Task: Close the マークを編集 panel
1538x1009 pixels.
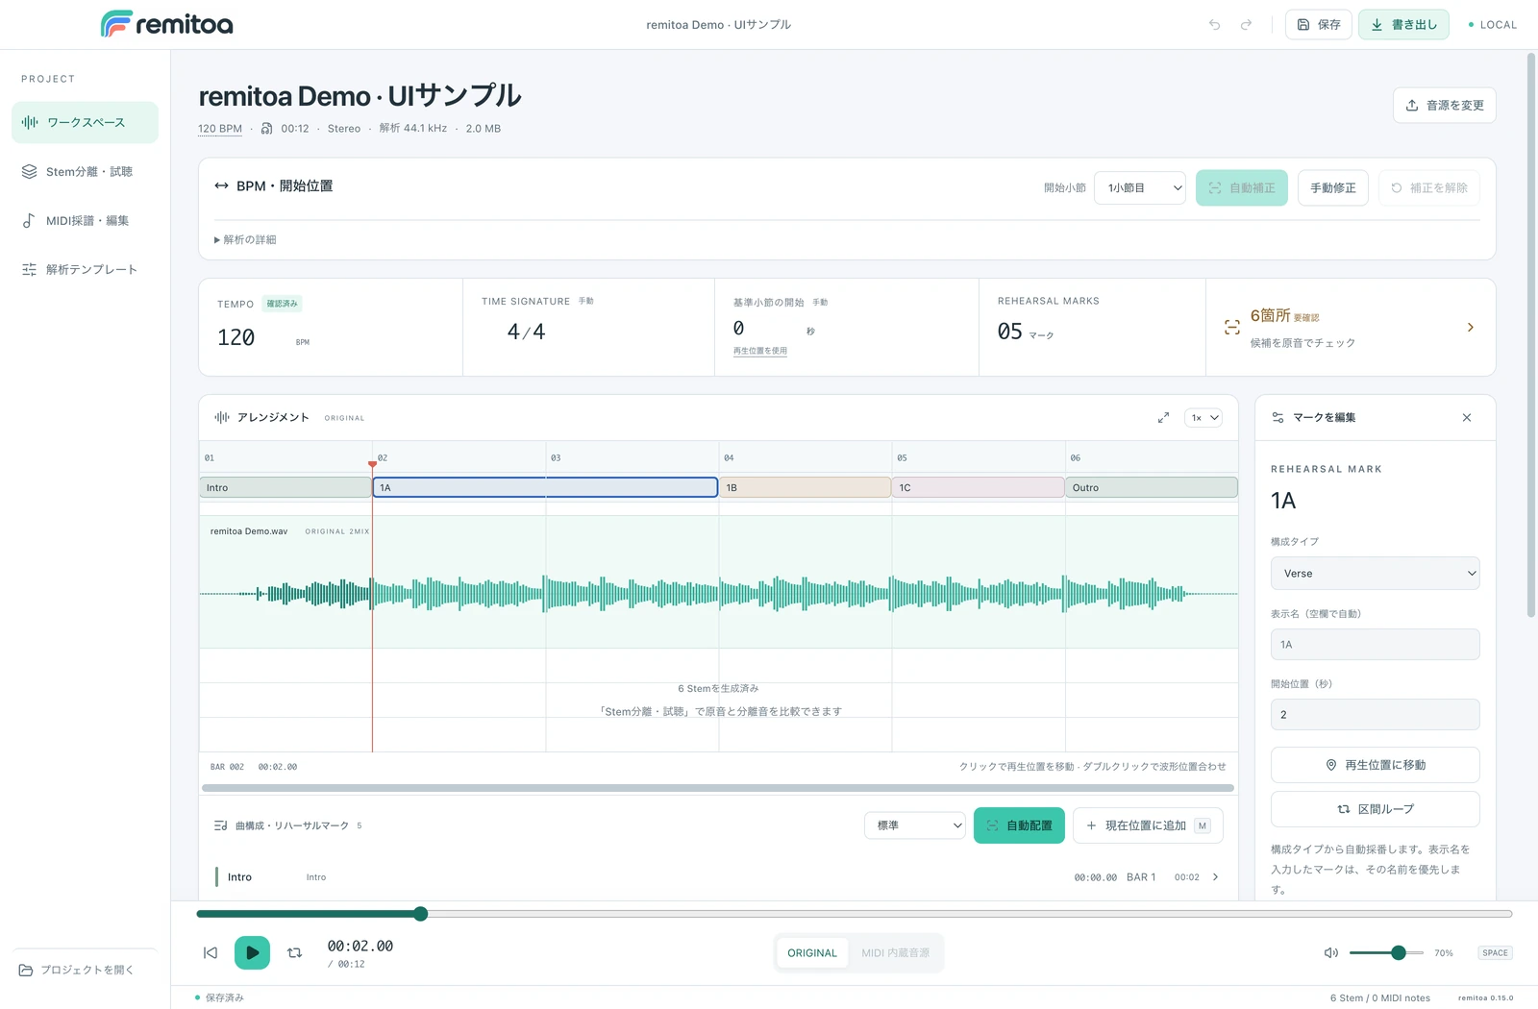Action: pos(1467,418)
